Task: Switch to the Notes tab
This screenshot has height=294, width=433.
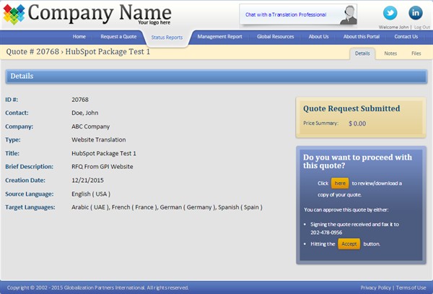Action: pyautogui.click(x=390, y=53)
